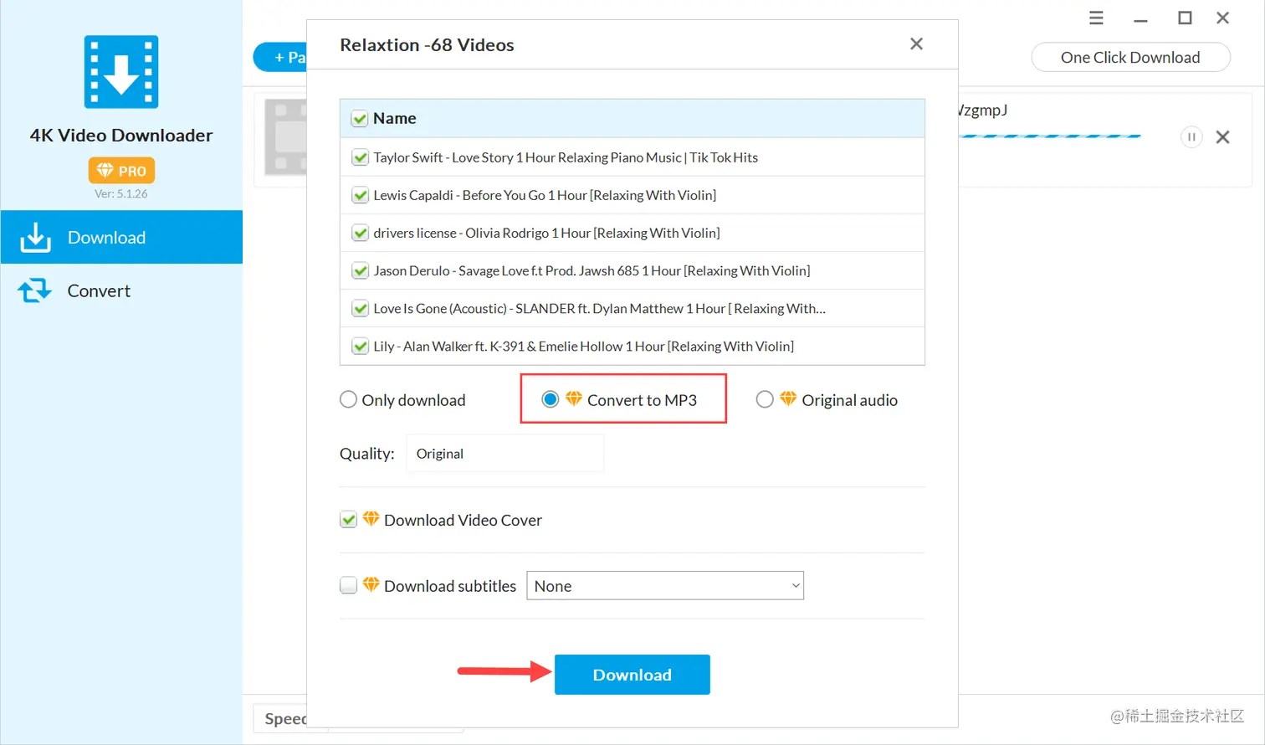Uncheck Lily Alan Walker video
The image size is (1265, 745).
[361, 346]
